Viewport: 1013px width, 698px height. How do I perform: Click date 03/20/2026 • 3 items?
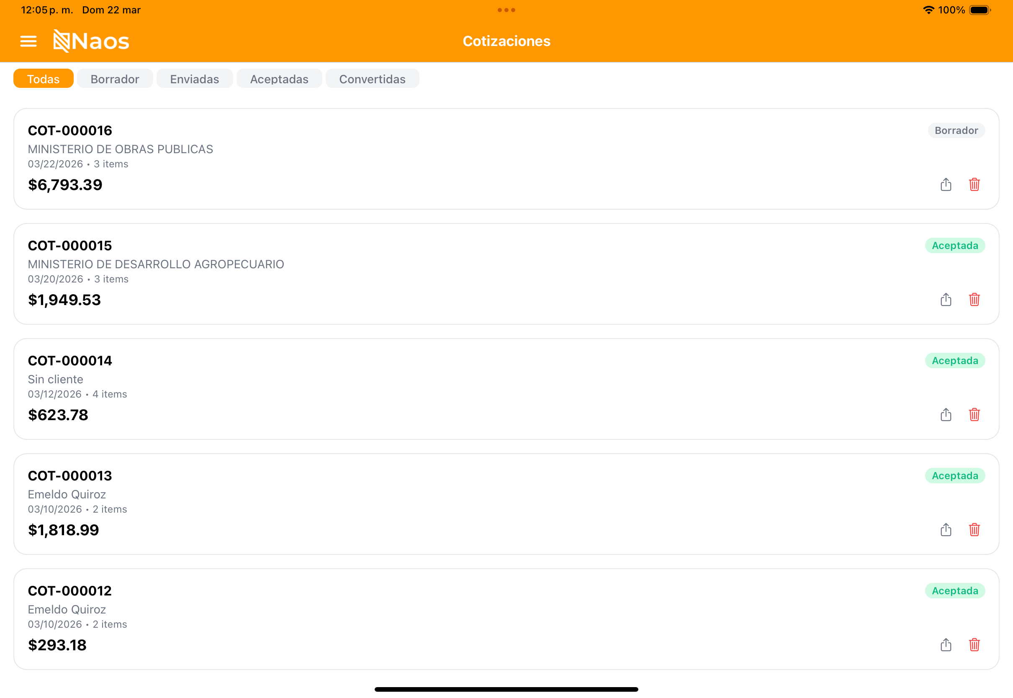coord(78,279)
